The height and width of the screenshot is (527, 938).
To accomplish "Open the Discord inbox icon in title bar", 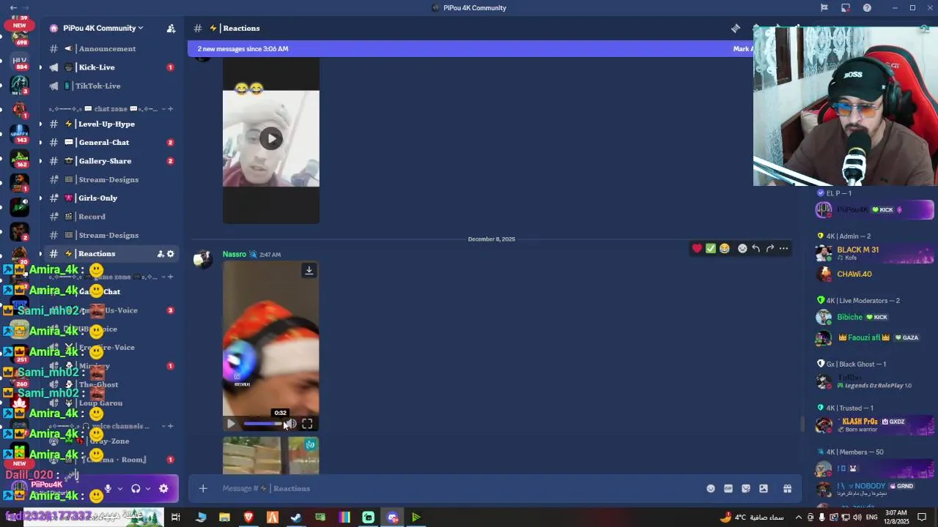I will [846, 7].
